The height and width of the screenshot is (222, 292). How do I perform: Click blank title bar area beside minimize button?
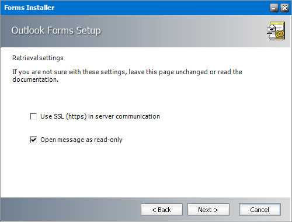pos(162,8)
